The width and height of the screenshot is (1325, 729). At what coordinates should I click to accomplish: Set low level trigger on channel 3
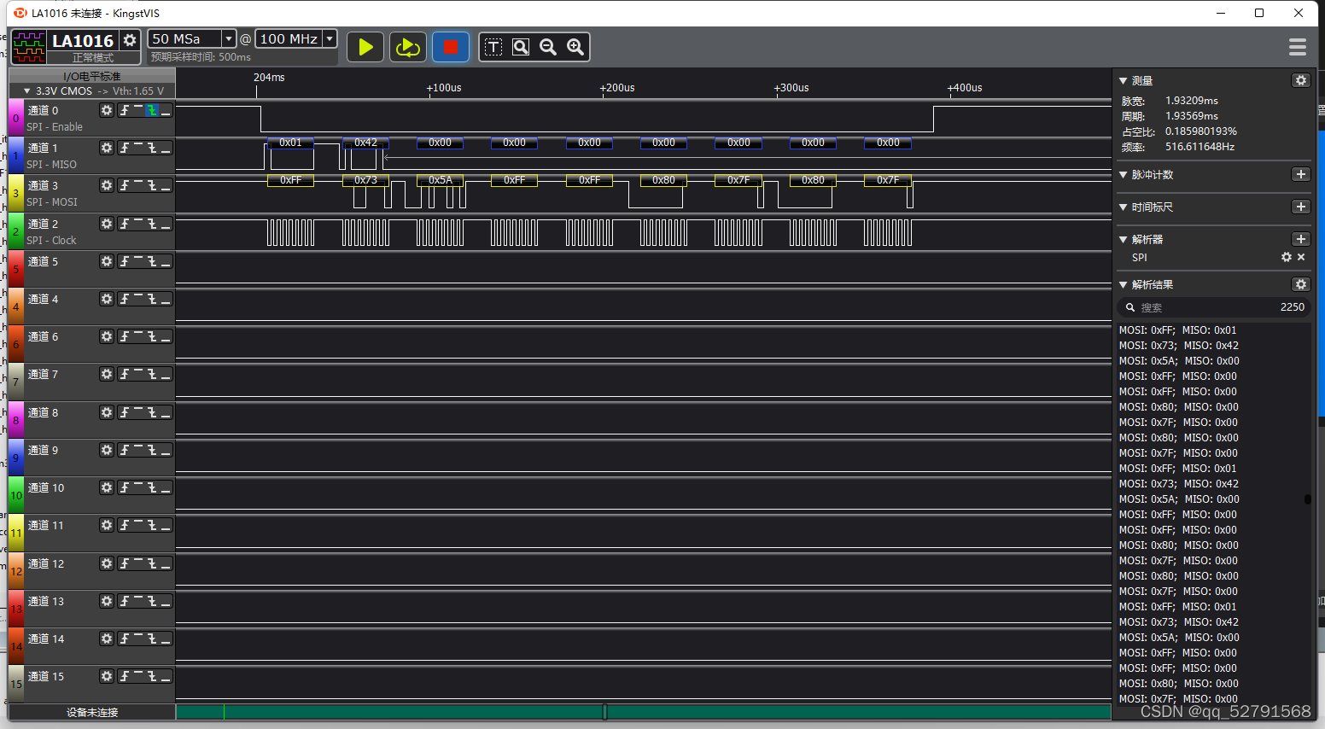point(166,185)
